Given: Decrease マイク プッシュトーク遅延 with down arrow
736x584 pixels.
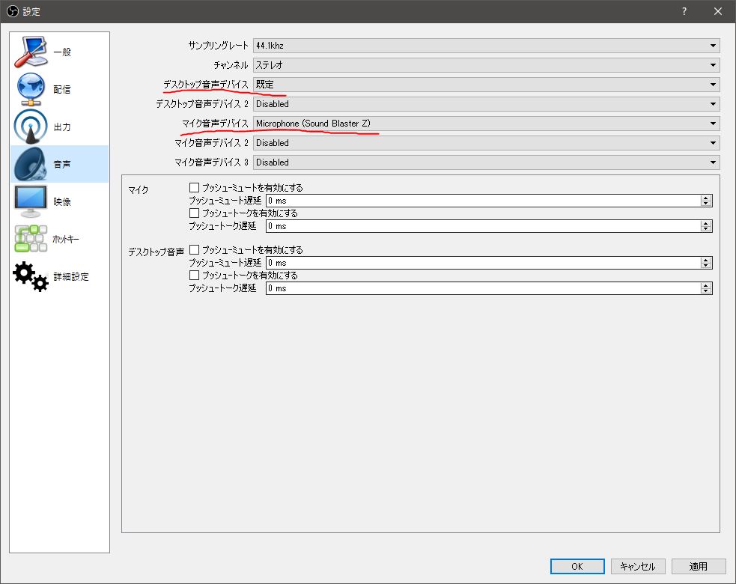Looking at the screenshot, I should click(706, 229).
